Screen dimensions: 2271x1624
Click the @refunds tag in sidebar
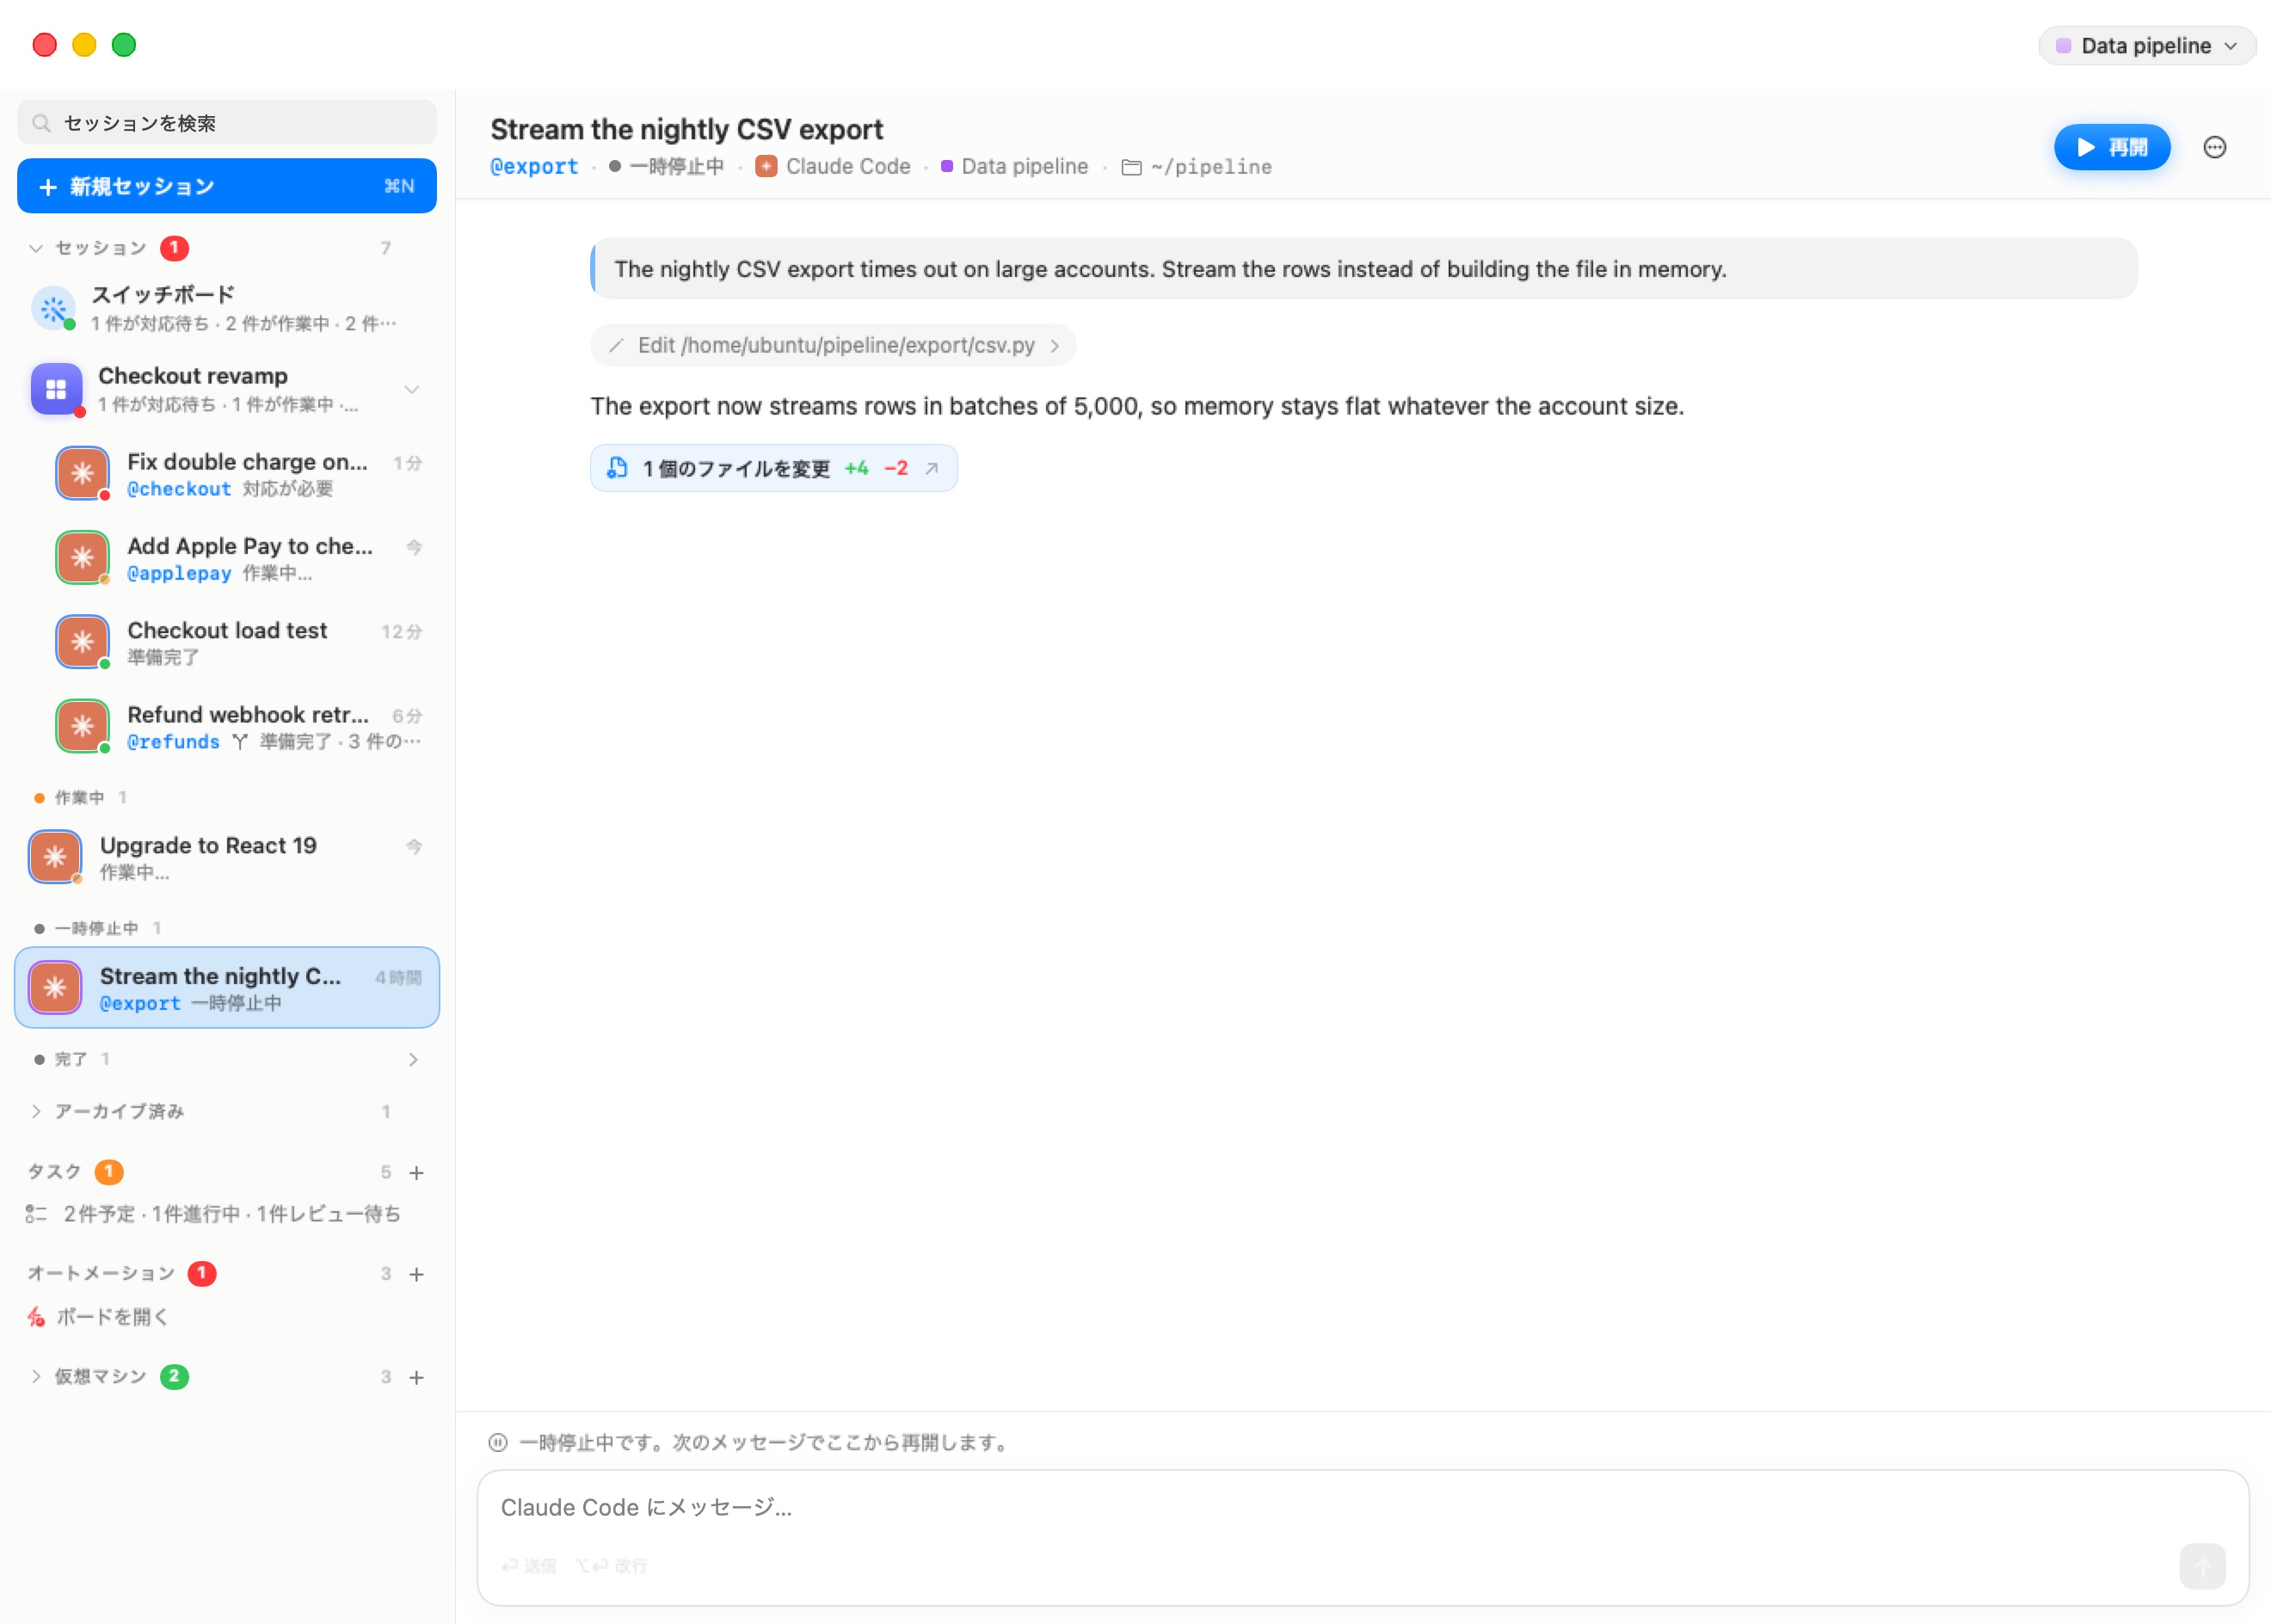[173, 742]
